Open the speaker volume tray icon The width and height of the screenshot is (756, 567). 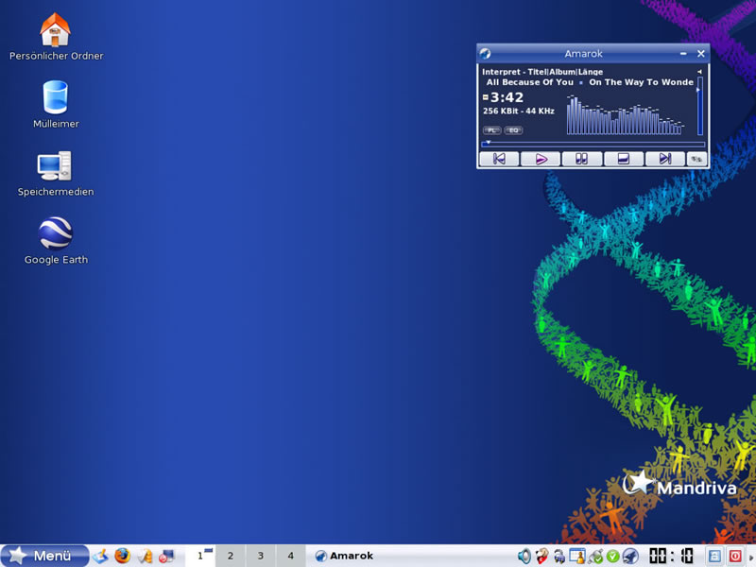(524, 556)
